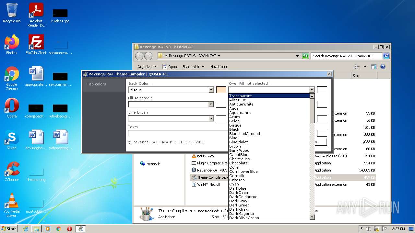This screenshot has height=233, width=415.
Task: Toggle the Explorer preview pane
Action: point(373,67)
